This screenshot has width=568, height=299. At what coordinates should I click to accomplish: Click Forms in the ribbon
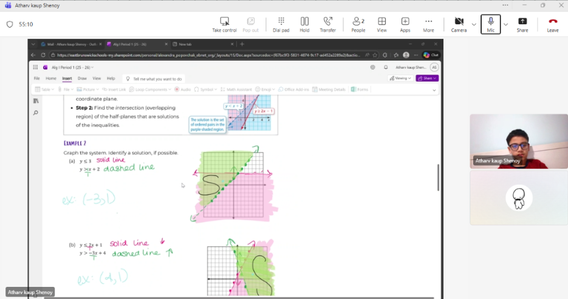point(360,89)
